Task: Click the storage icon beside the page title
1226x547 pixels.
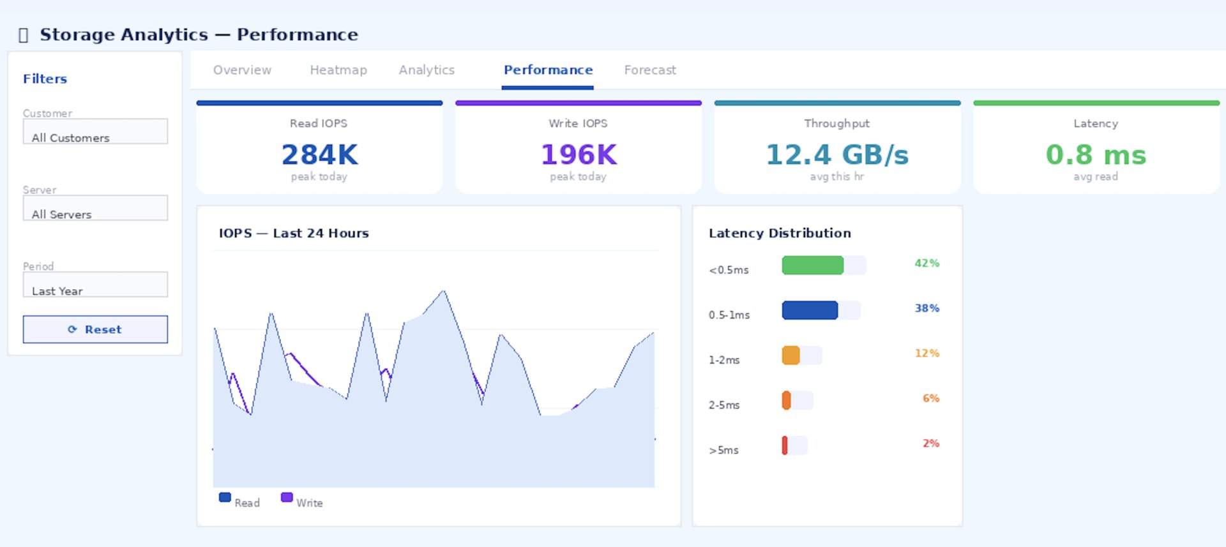Action: (x=24, y=35)
